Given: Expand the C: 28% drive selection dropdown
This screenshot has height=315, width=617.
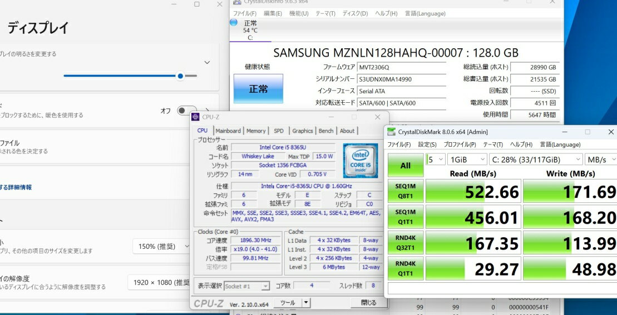Looking at the screenshot, I should (x=536, y=159).
